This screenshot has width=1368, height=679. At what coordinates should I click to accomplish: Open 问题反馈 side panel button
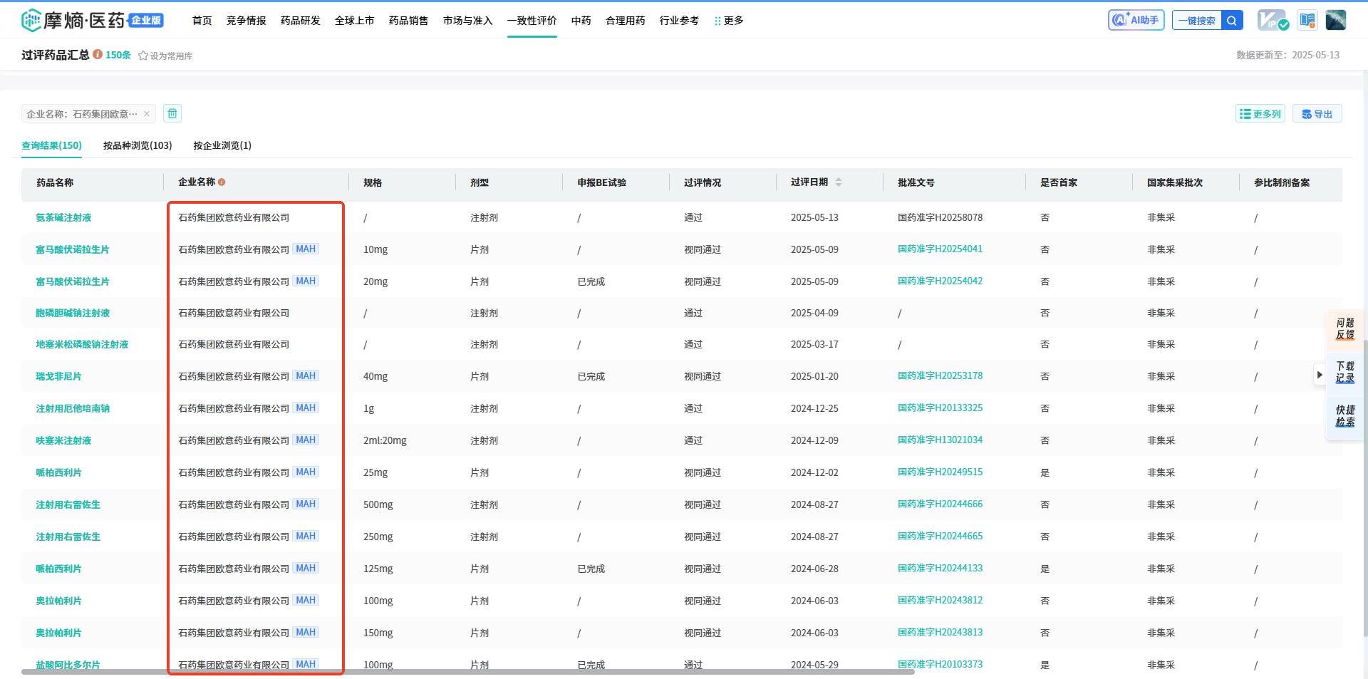(1344, 329)
